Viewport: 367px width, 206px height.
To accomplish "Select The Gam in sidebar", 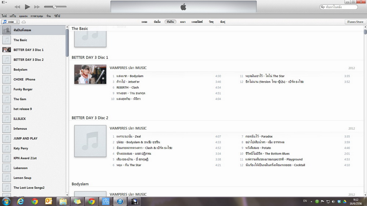I will pyautogui.click(x=33, y=99).
